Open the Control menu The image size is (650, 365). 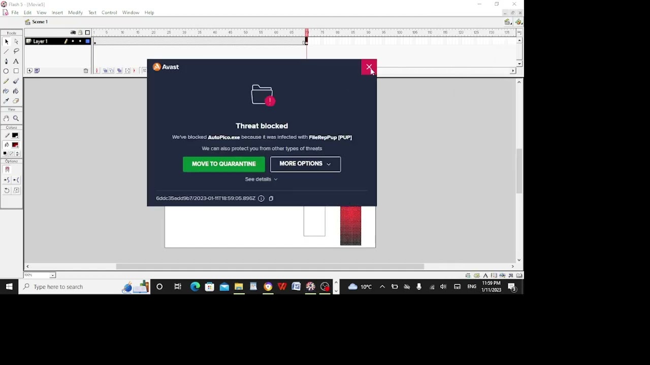click(x=109, y=13)
